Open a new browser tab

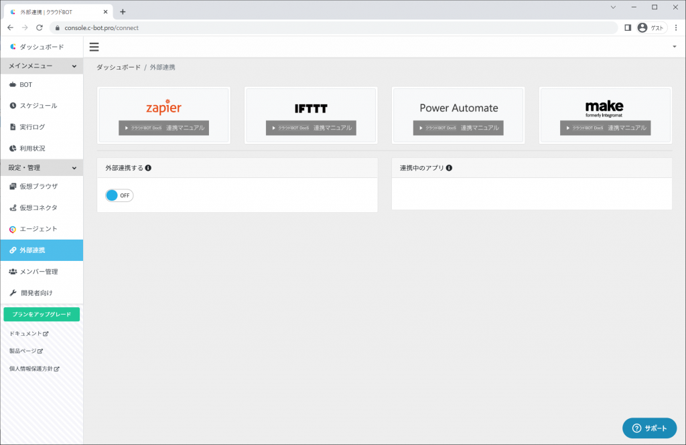pyautogui.click(x=123, y=12)
